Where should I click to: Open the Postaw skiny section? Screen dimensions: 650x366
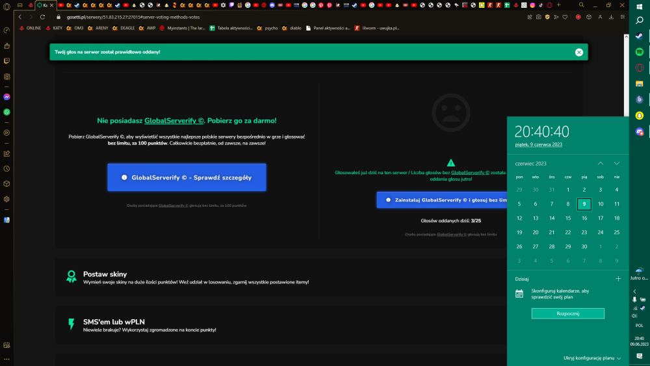tap(280, 278)
